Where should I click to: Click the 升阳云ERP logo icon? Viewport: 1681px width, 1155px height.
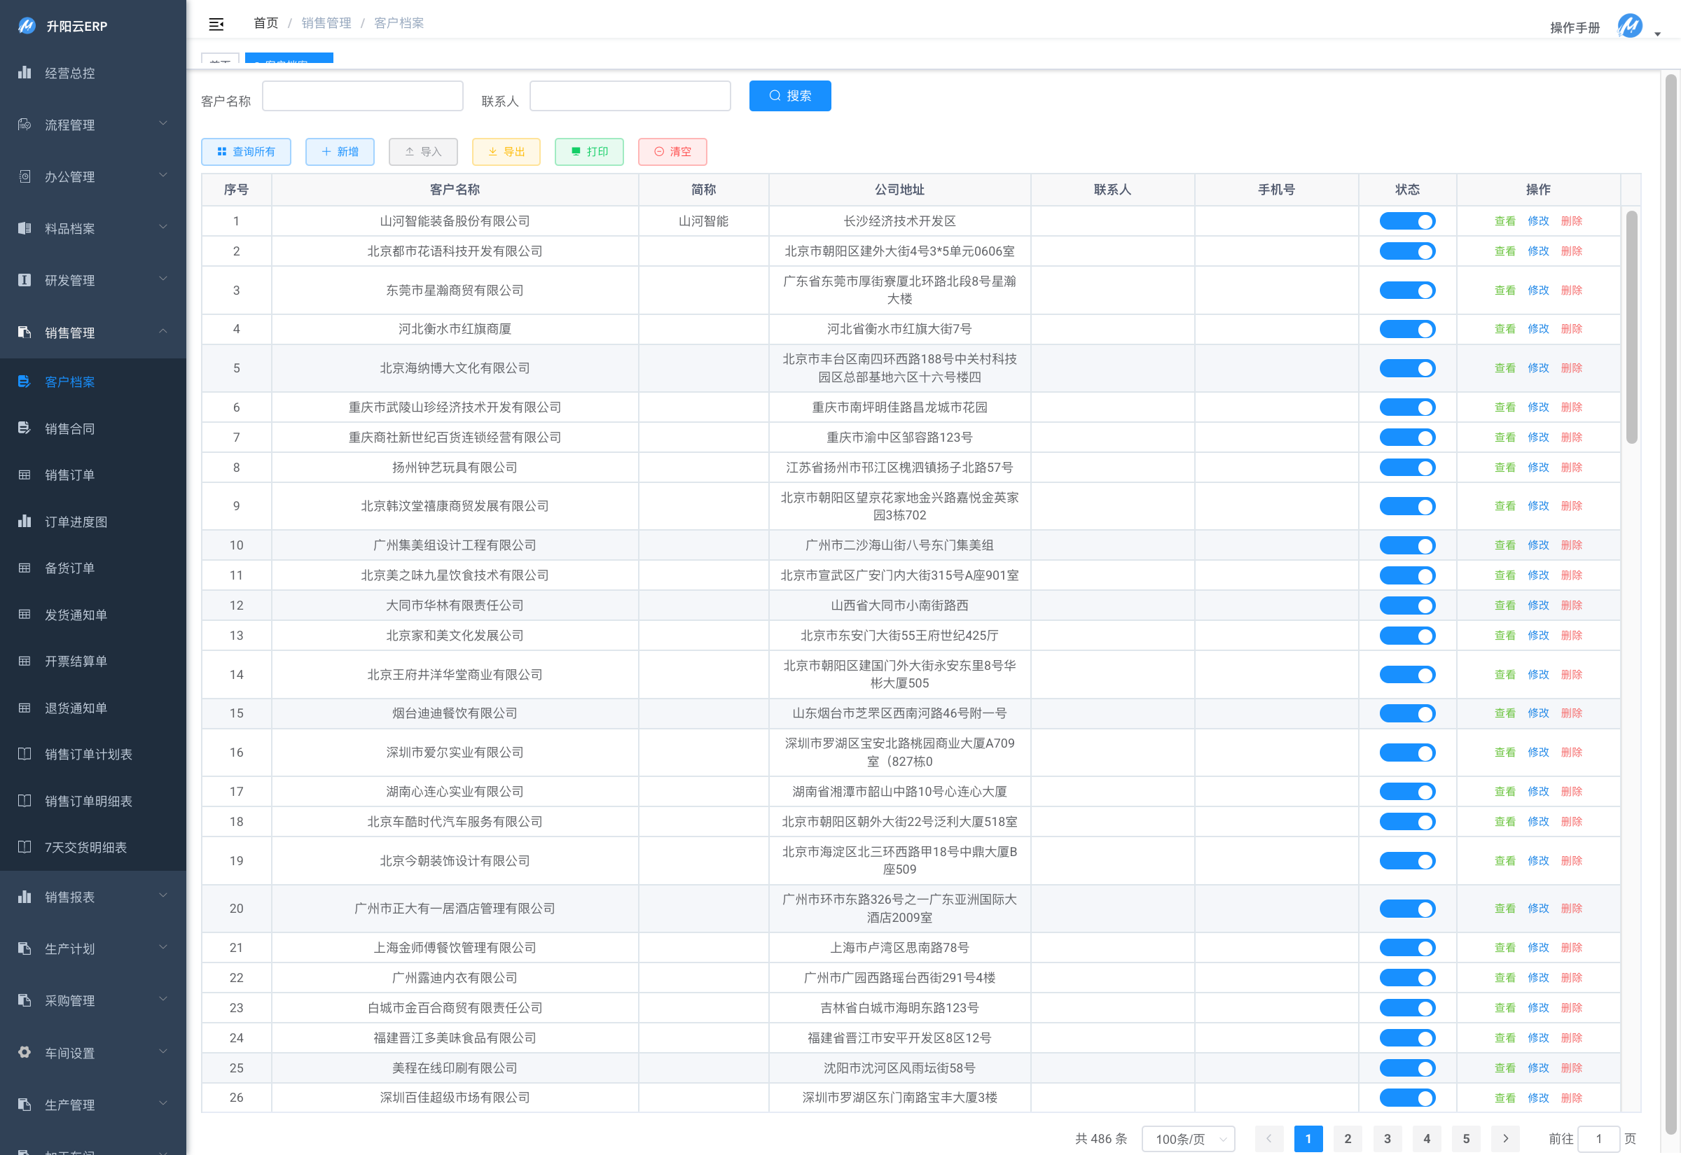click(x=27, y=26)
